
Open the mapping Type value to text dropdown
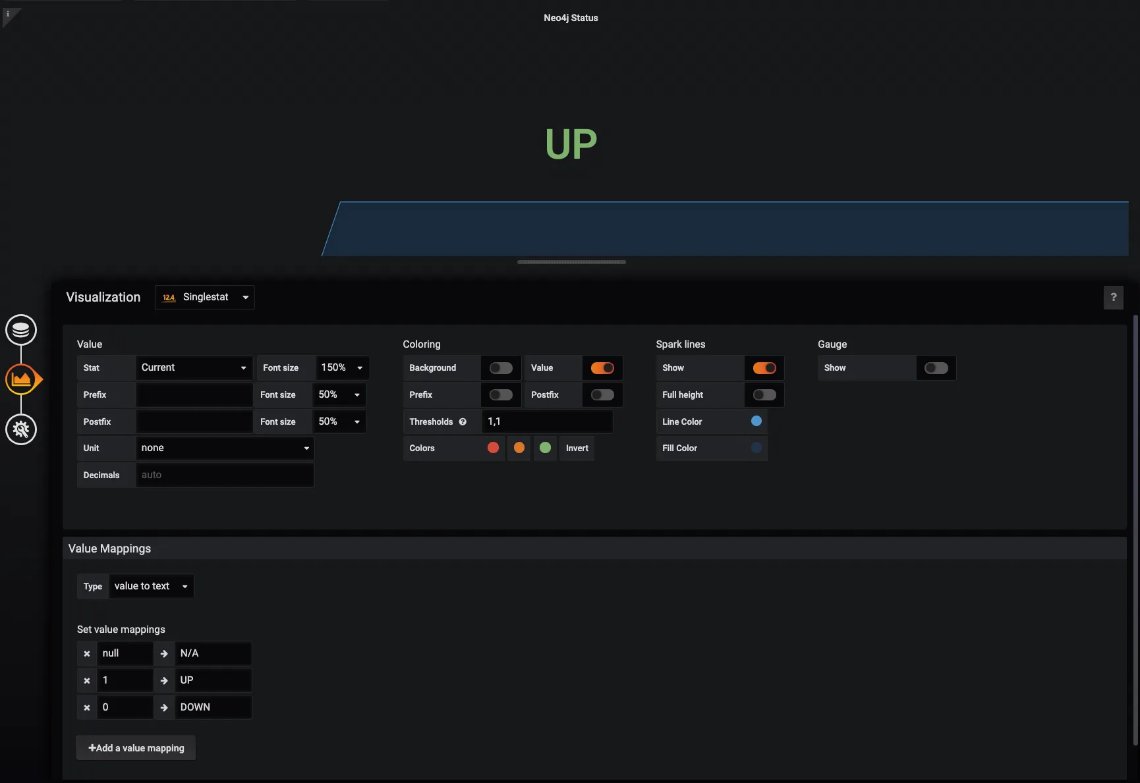152,586
